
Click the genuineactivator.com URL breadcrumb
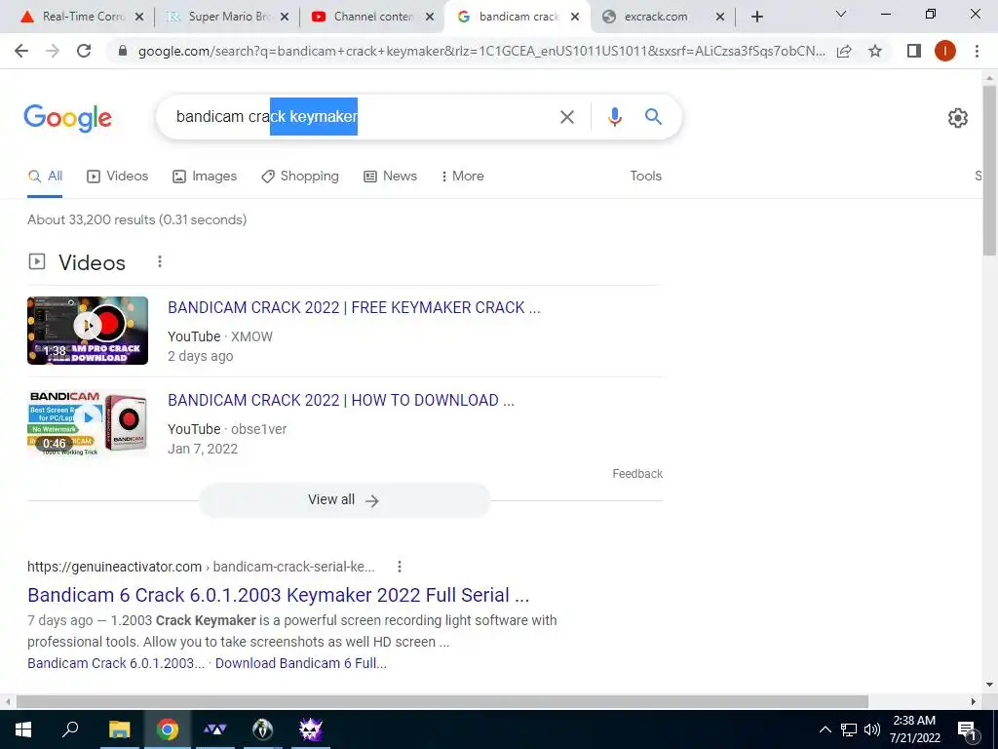[201, 567]
